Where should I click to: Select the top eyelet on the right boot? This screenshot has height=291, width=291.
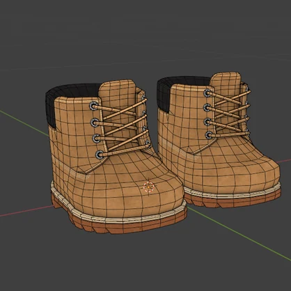(x=207, y=93)
